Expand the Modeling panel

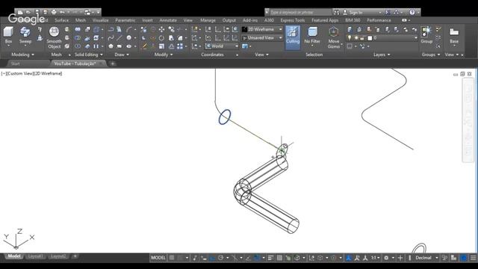coord(22,55)
